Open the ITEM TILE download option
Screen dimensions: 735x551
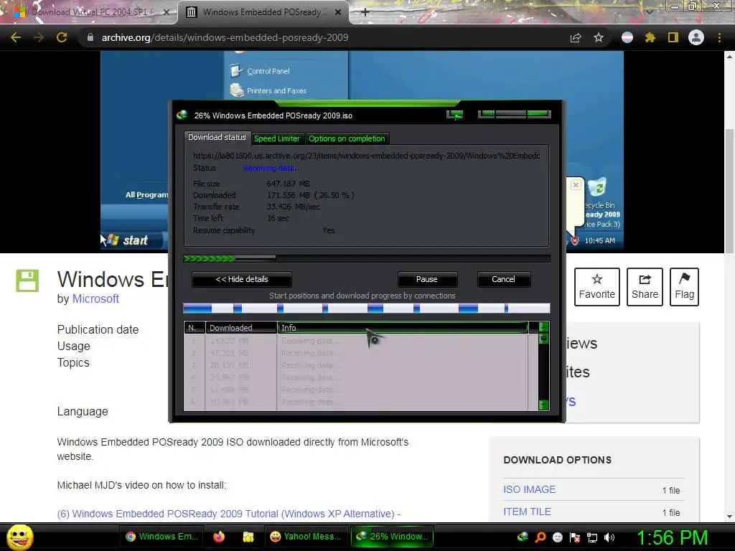pyautogui.click(x=527, y=512)
